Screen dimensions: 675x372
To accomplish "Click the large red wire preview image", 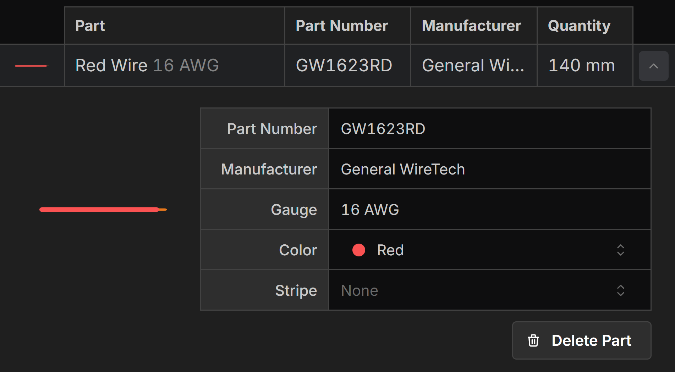I will pyautogui.click(x=103, y=210).
